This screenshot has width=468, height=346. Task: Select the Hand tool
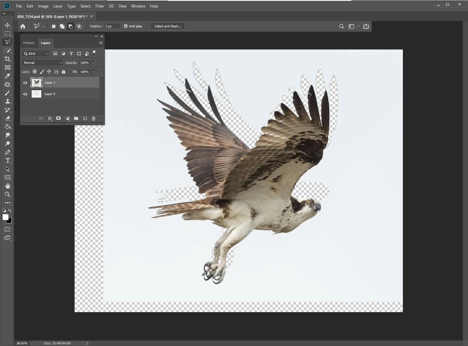tap(7, 186)
